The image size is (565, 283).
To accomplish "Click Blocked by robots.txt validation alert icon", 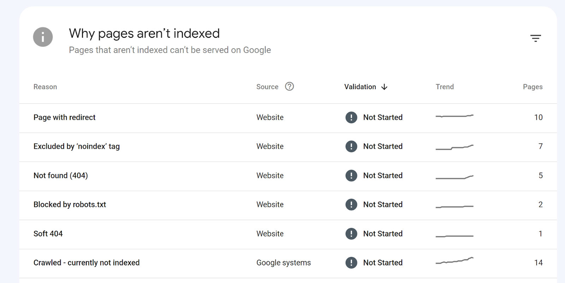I will tap(351, 204).
